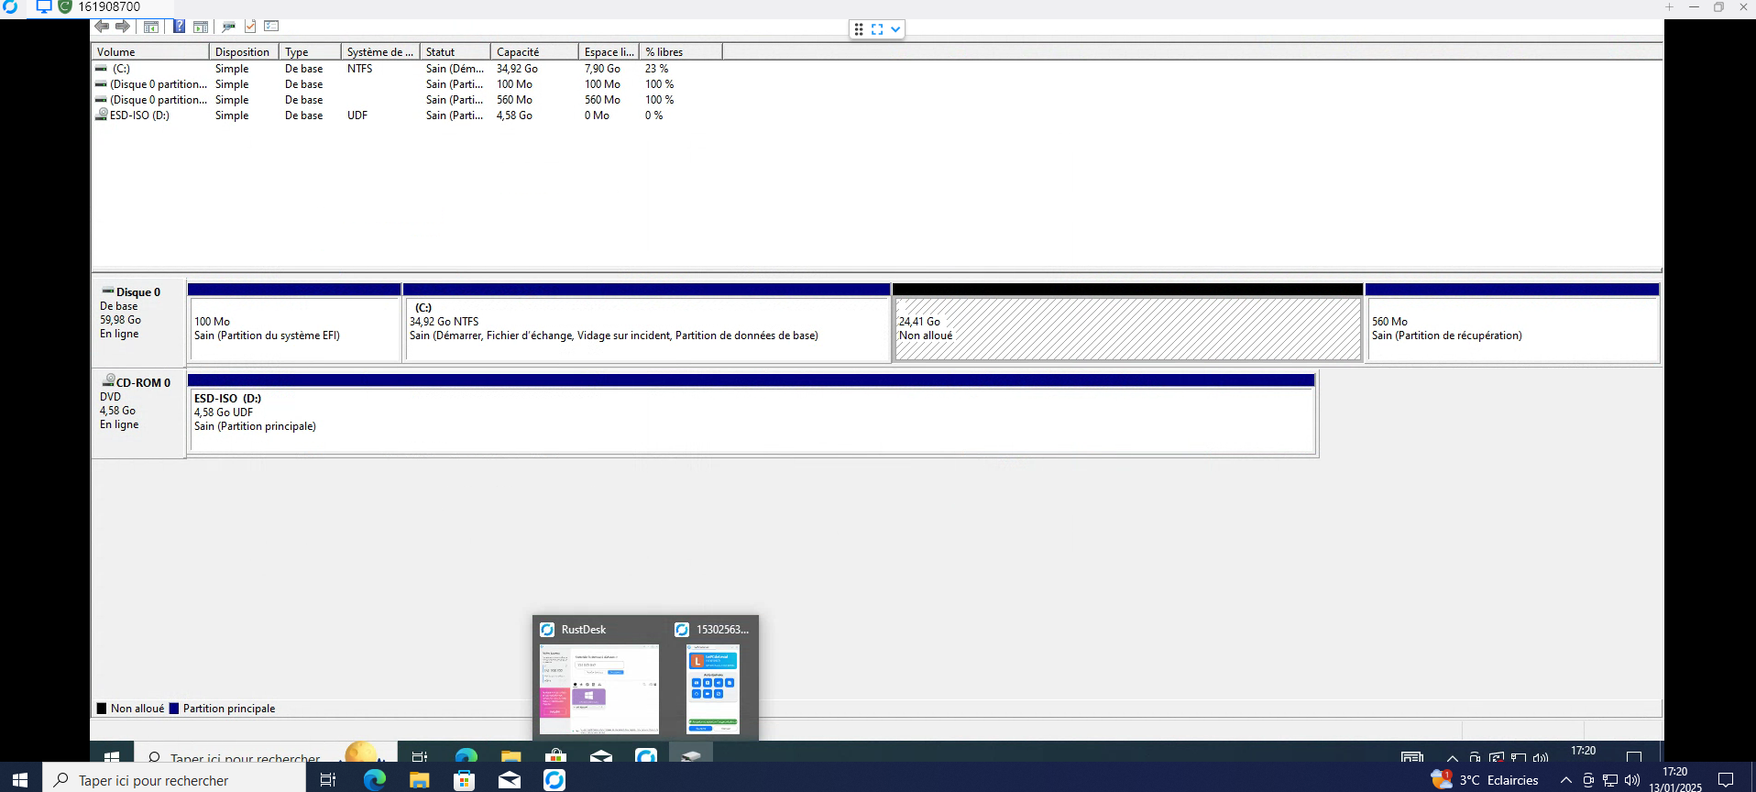This screenshot has width=1756, height=792.
Task: Click the drag-handle dots on RustDesk floating toolbar
Action: [x=859, y=29]
